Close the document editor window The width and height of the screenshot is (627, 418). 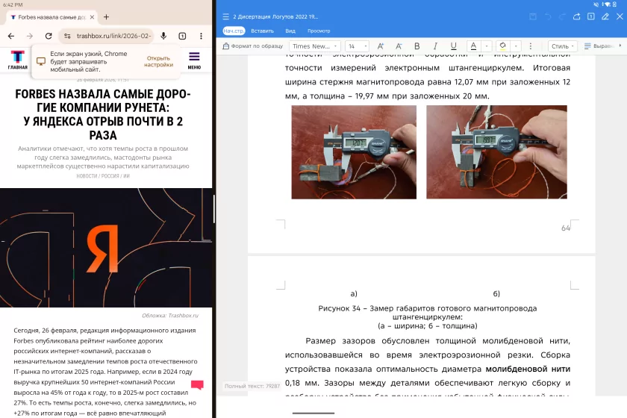(620, 16)
